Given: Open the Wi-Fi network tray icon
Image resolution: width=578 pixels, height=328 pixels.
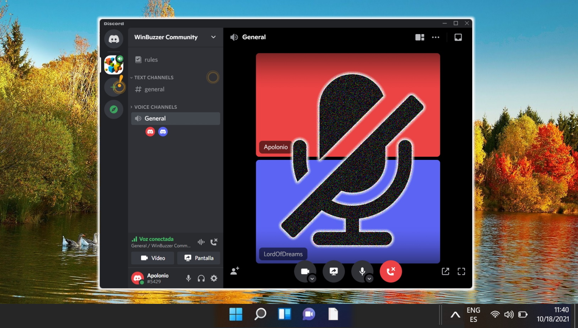Looking at the screenshot, I should tap(495, 314).
